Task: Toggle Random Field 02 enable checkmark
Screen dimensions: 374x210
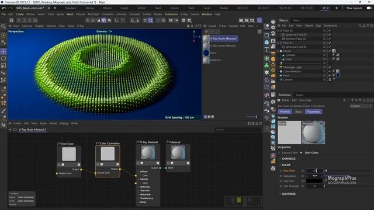Action: click(x=330, y=39)
